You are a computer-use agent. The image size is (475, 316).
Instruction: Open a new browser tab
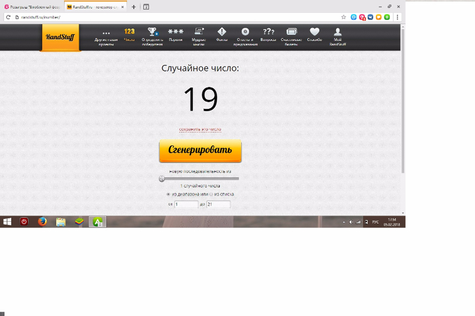pos(134,7)
